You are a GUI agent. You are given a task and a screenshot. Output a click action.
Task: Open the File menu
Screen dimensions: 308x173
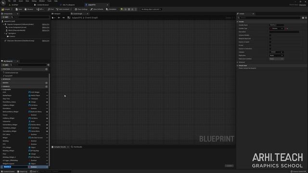[x=9, y=1]
